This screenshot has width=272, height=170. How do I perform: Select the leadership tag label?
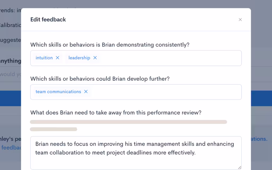pyautogui.click(x=79, y=58)
